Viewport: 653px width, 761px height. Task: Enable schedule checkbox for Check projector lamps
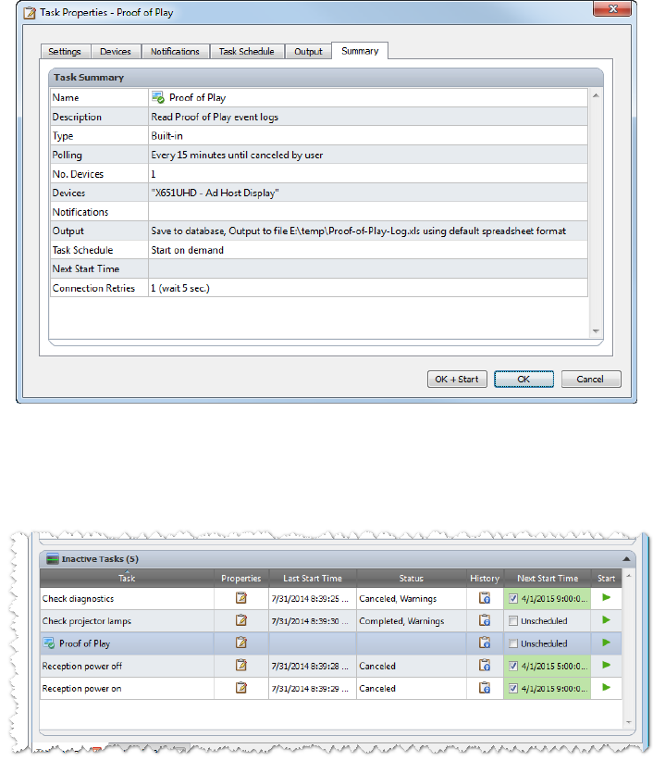coord(513,620)
